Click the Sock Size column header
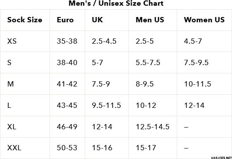The width and height of the screenshot is (232, 159). click(25, 20)
